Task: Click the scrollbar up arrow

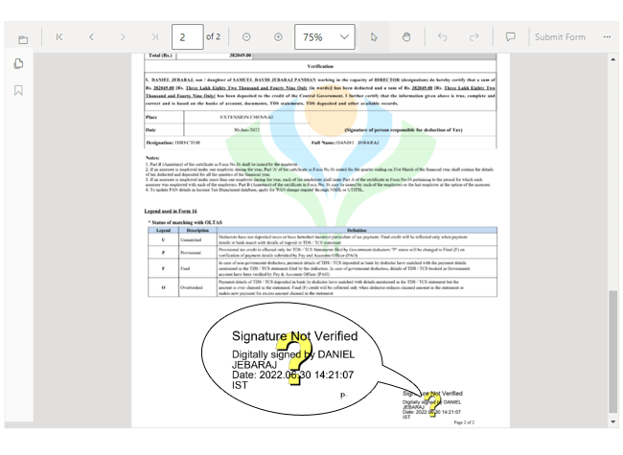Action: tap(612, 59)
